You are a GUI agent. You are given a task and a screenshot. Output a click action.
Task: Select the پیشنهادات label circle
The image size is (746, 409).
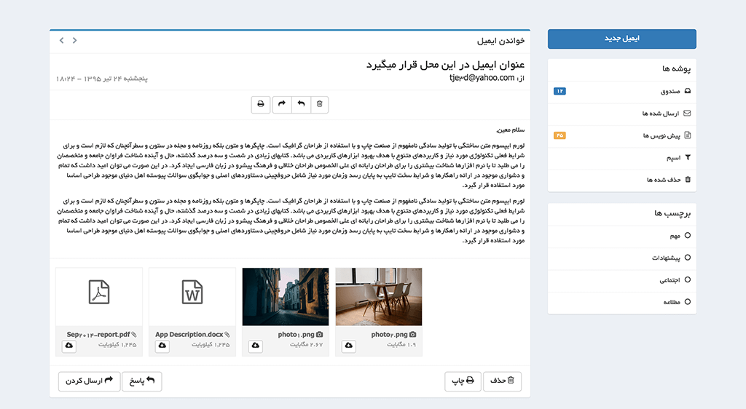point(688,258)
